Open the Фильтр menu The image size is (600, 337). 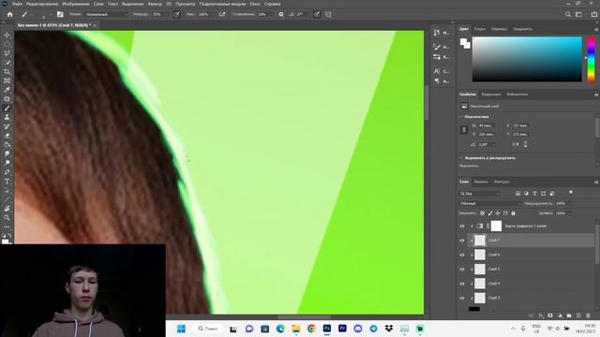click(x=155, y=4)
